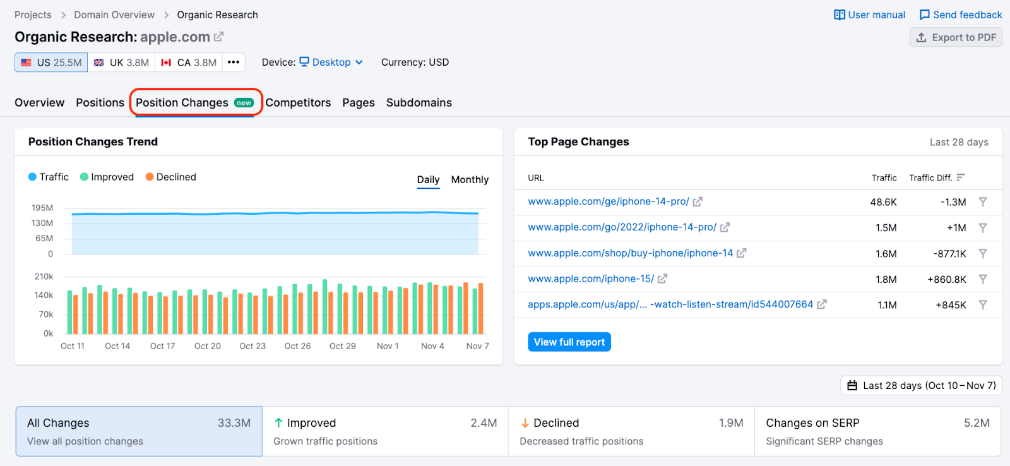
Task: Click Export to PDF button
Action: pos(956,37)
